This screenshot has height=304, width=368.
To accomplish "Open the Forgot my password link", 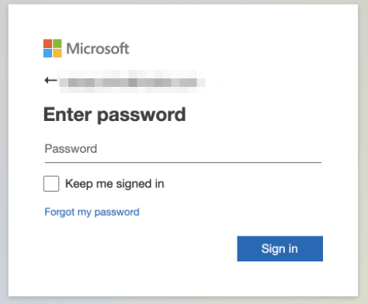I will coord(92,212).
